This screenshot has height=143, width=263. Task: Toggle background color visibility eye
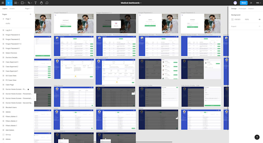click(260, 19)
